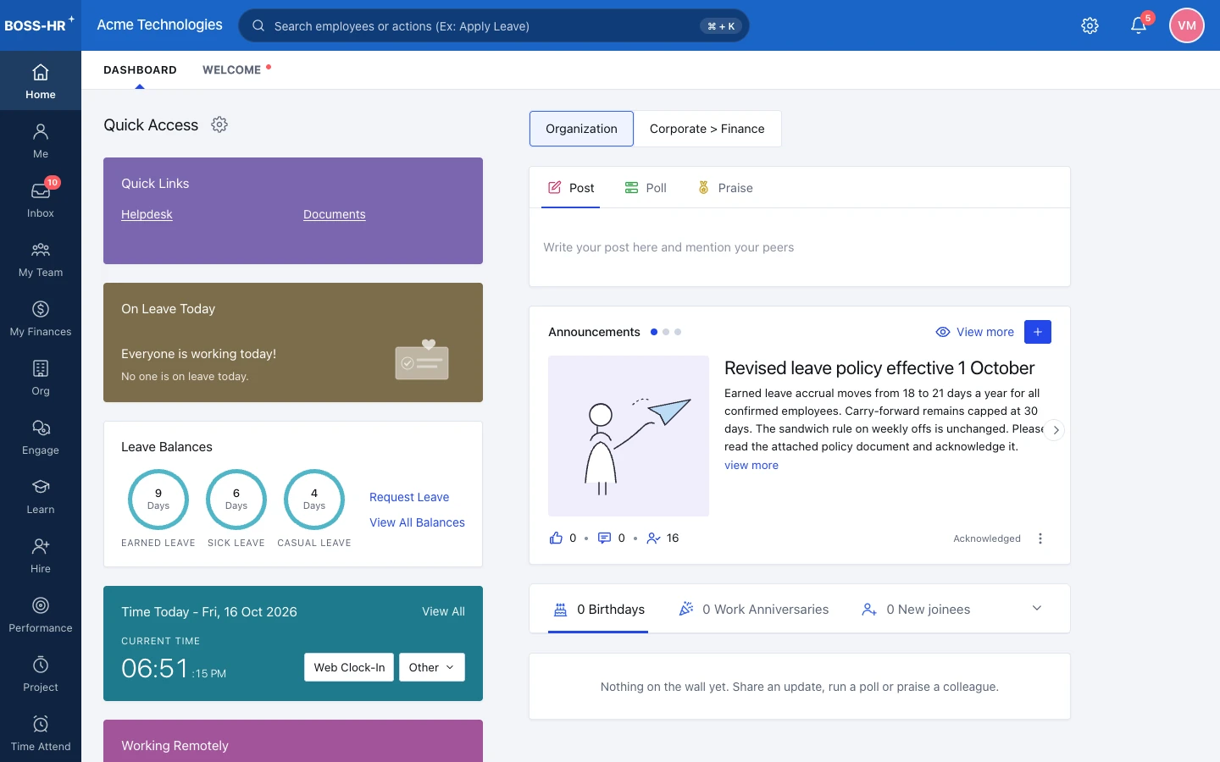This screenshot has width=1220, height=762.
Task: Open the Org section
Action: 41,378
